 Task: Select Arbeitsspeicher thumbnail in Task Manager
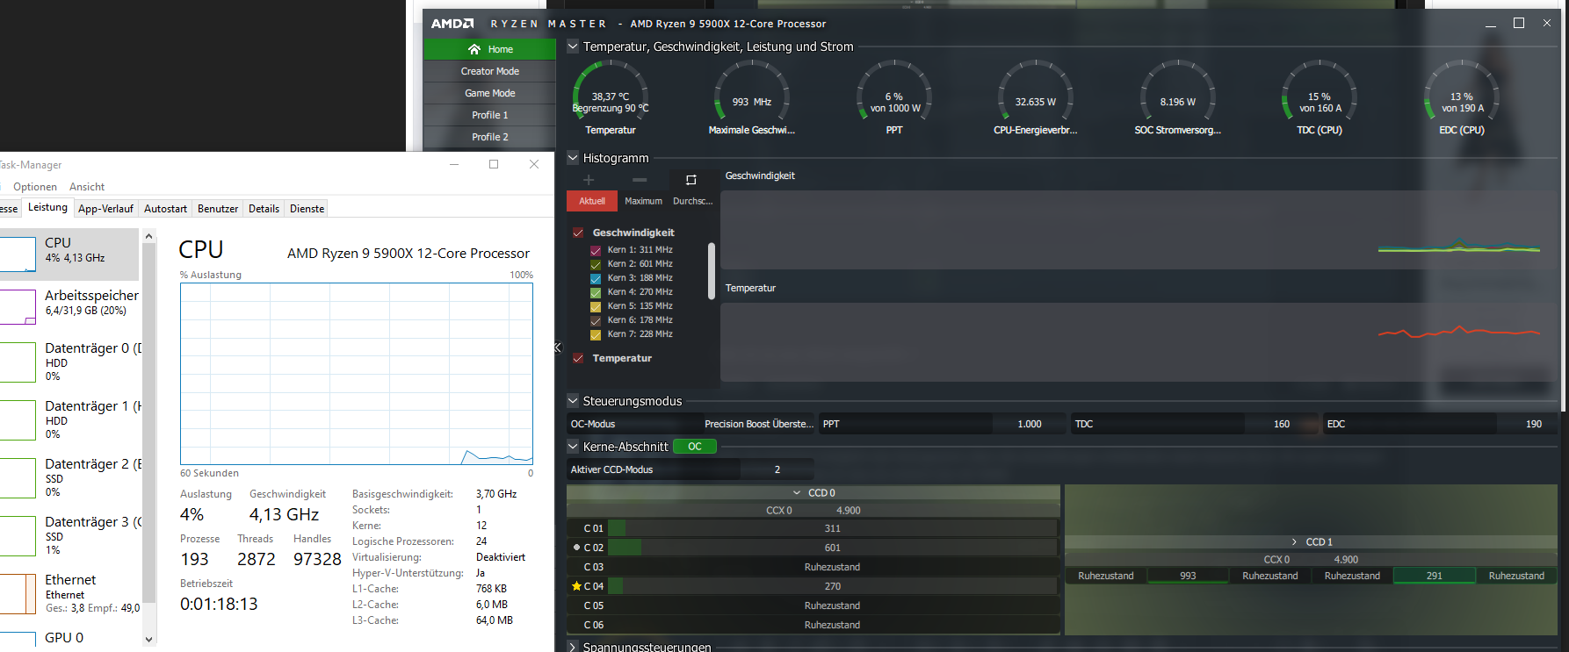[x=18, y=307]
